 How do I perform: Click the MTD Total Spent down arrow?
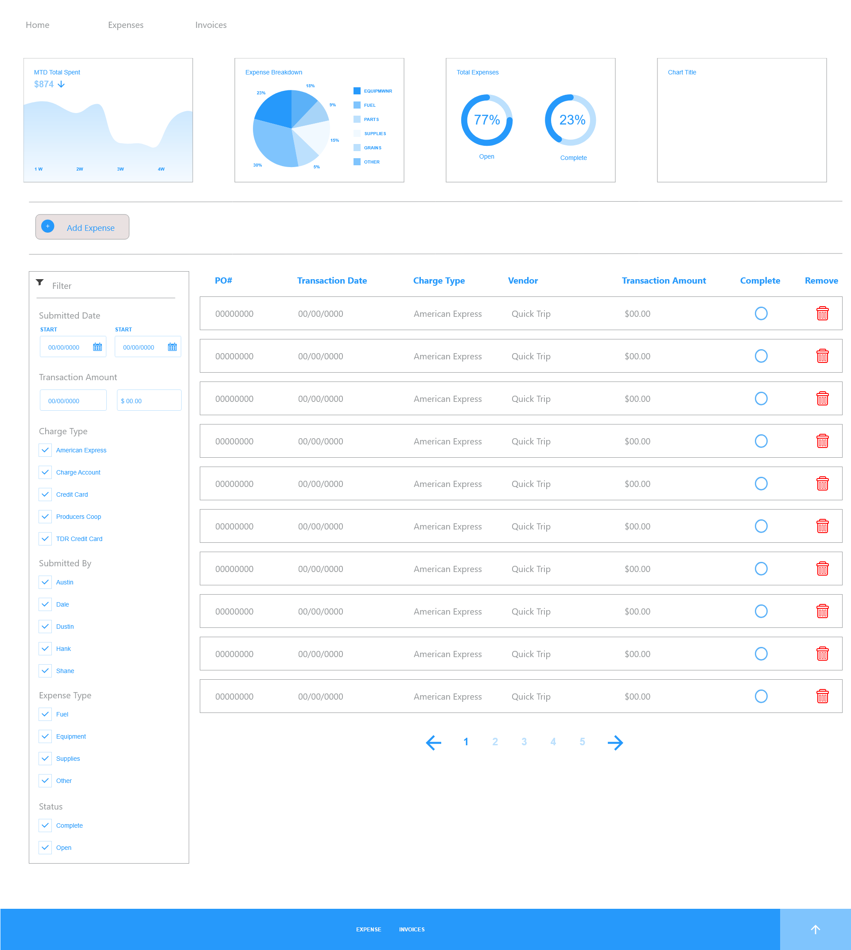(x=61, y=84)
